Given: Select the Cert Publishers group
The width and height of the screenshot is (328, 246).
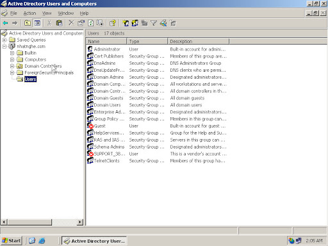Looking at the screenshot, I should pos(109,56).
